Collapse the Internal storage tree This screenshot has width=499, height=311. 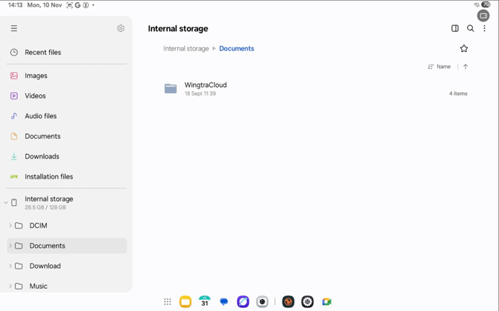pyautogui.click(x=5, y=202)
